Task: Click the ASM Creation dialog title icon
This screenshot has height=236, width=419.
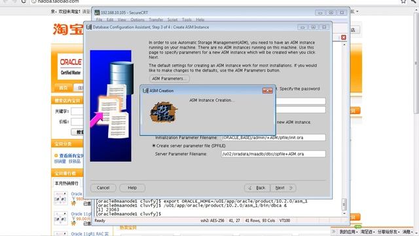Action: [x=145, y=90]
